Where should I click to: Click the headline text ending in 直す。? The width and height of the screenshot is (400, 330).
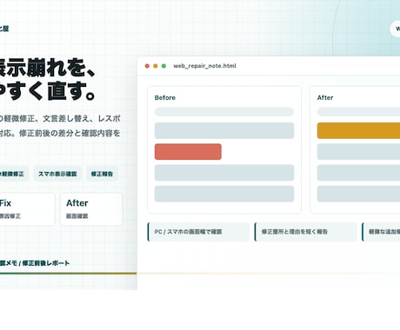click(x=48, y=91)
